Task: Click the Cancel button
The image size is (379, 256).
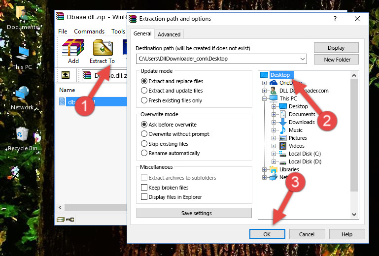Action: [x=307, y=234]
